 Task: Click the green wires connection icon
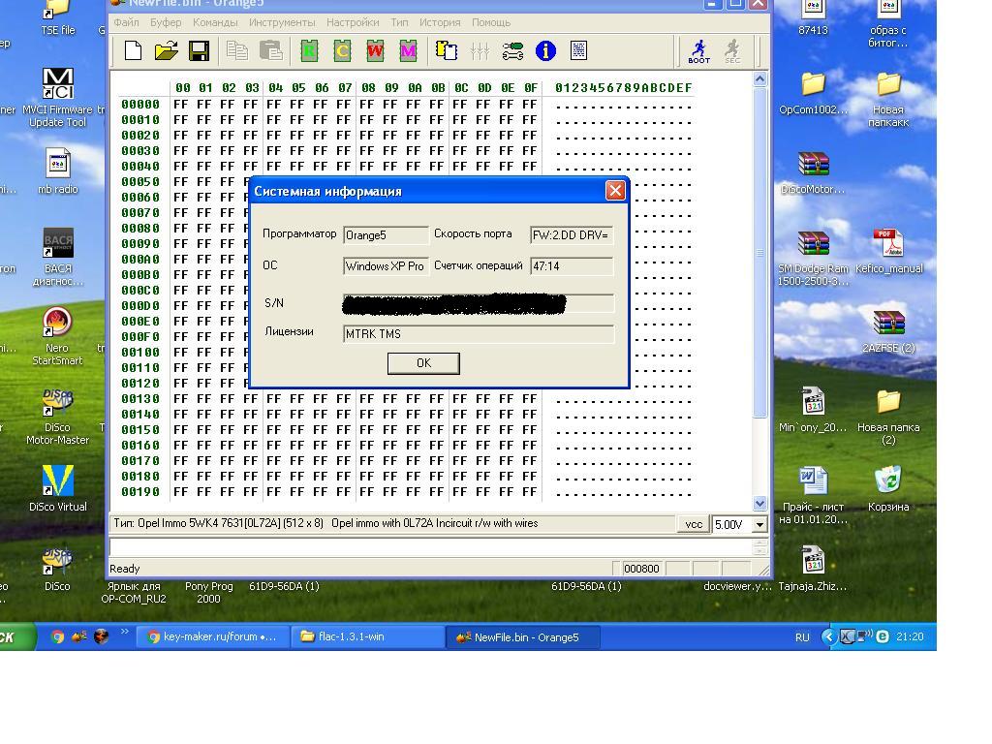[x=512, y=50]
